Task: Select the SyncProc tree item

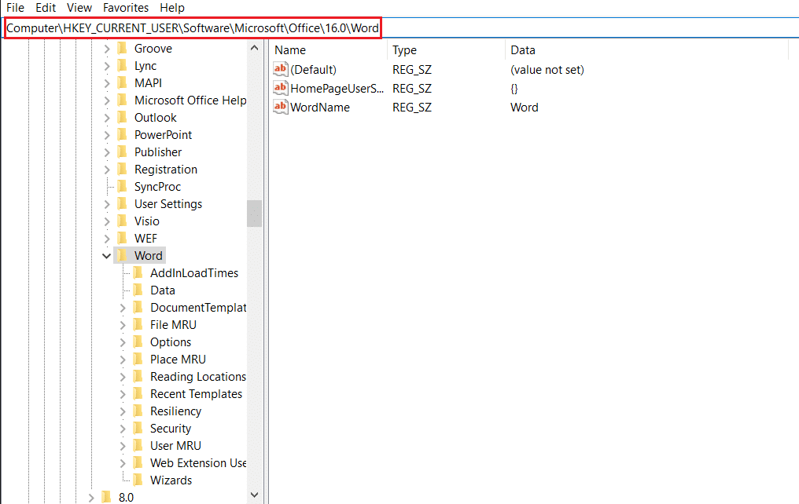Action: pos(157,187)
